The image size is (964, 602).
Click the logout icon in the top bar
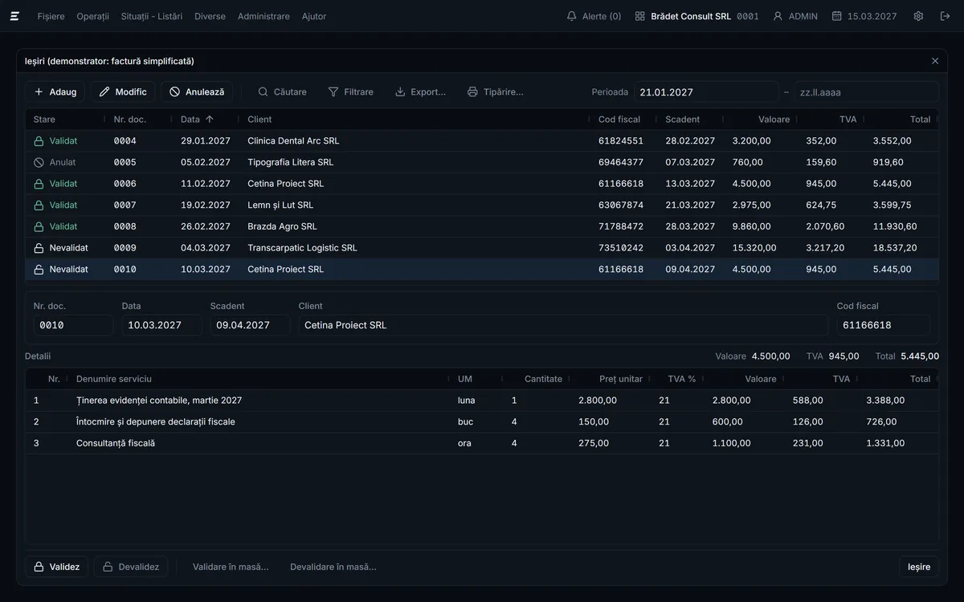pos(945,16)
